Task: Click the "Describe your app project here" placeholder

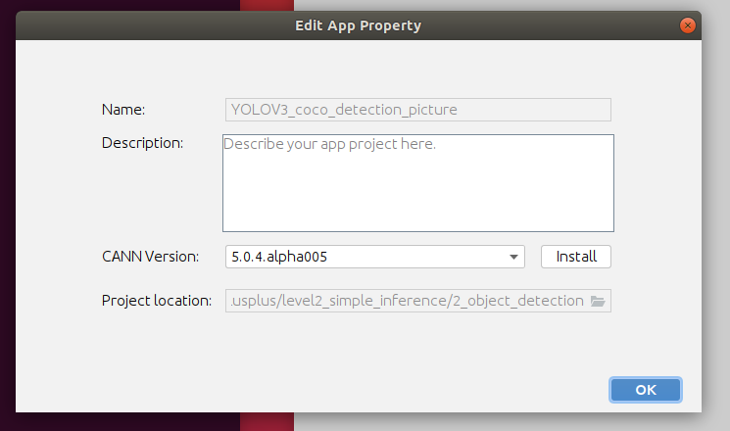Action: [329, 144]
